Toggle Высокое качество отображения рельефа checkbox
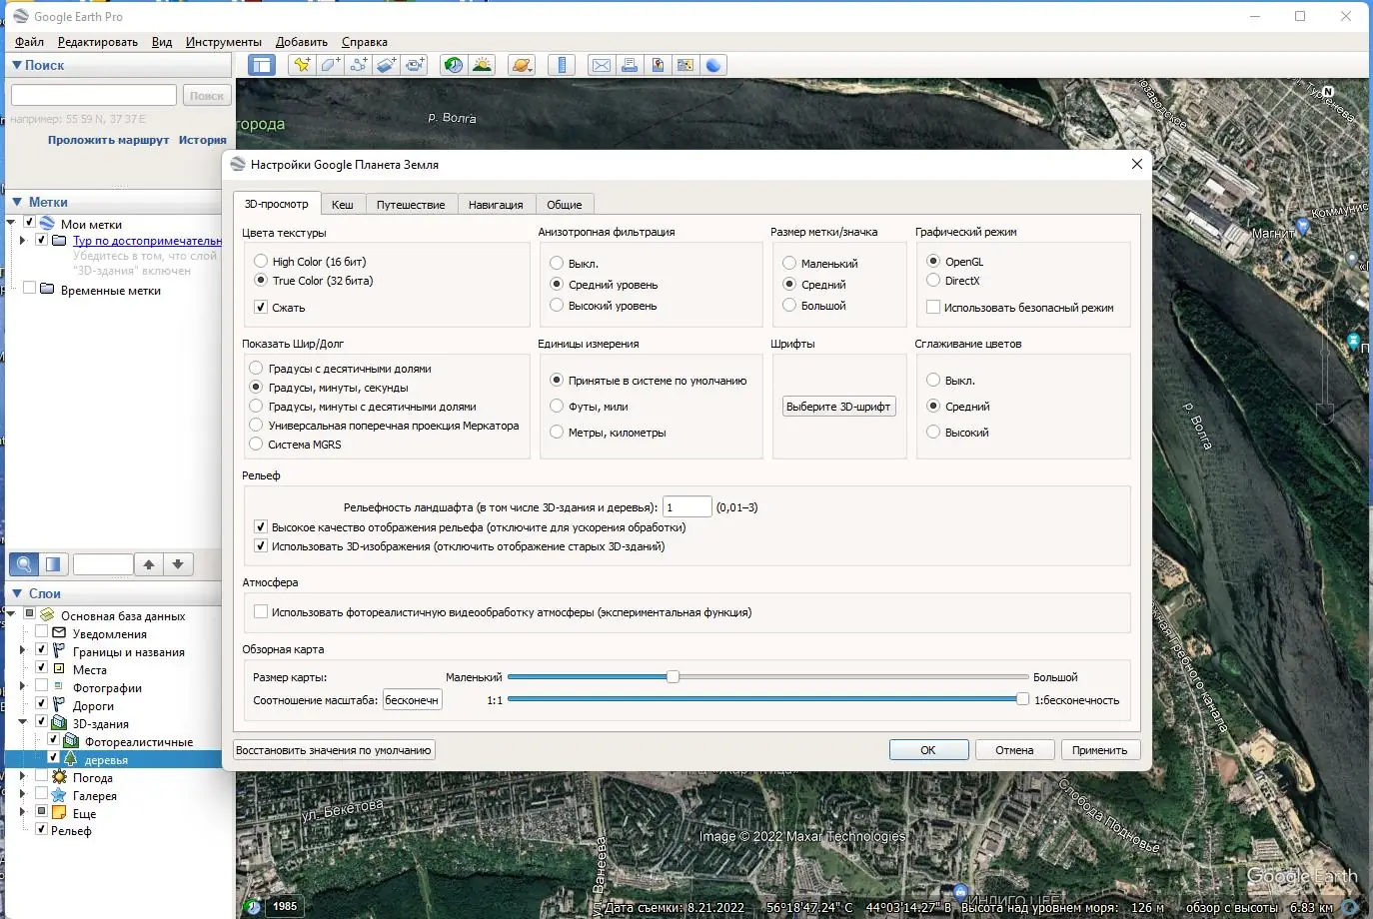Image resolution: width=1373 pixels, height=919 pixels. tap(261, 527)
